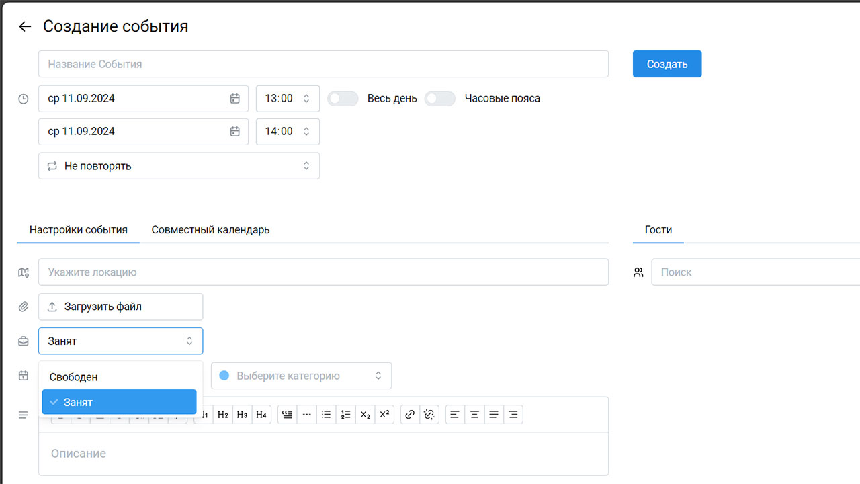Screen dimensions: 860x484
Task: Open calendar picker for end date
Action: [235, 132]
